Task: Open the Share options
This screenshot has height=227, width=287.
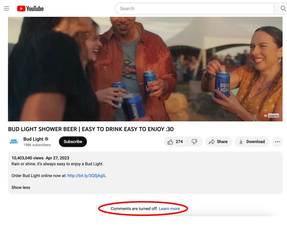Action: click(x=218, y=142)
